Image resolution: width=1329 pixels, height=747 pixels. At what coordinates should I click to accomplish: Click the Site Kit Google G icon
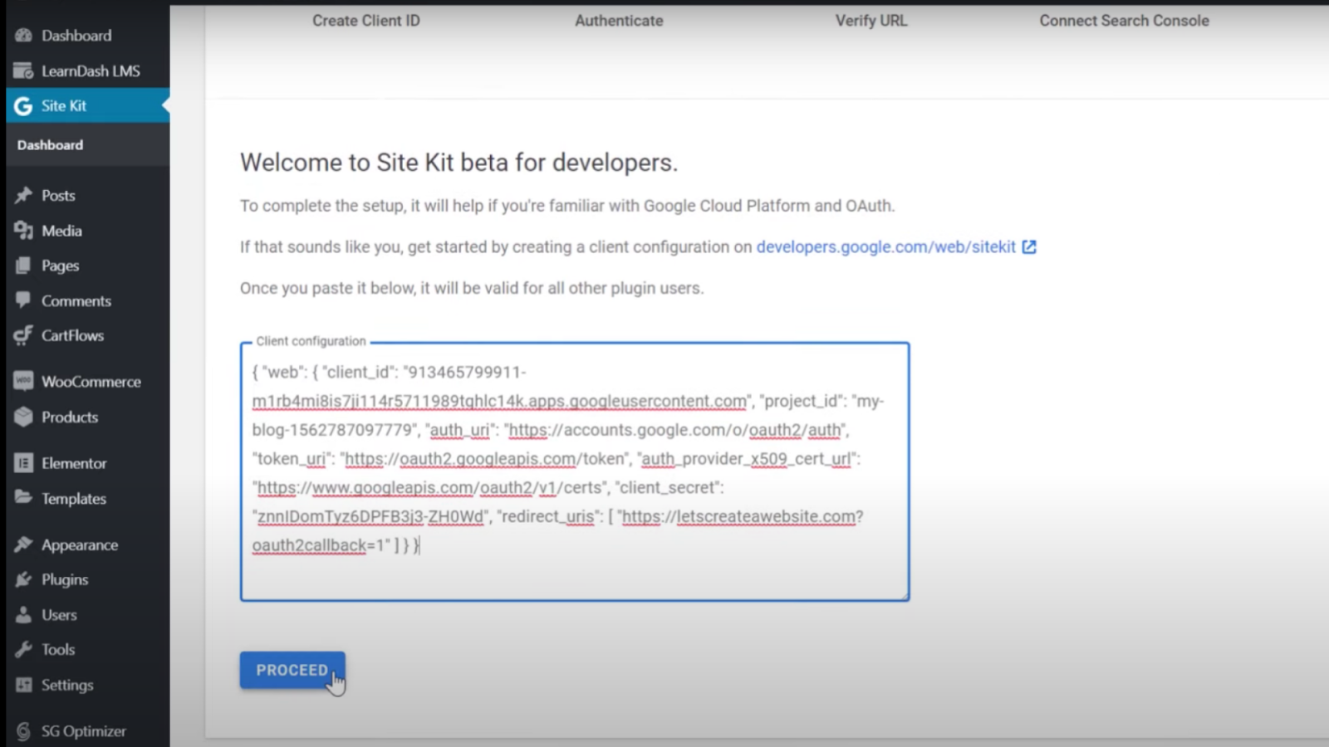pyautogui.click(x=23, y=106)
